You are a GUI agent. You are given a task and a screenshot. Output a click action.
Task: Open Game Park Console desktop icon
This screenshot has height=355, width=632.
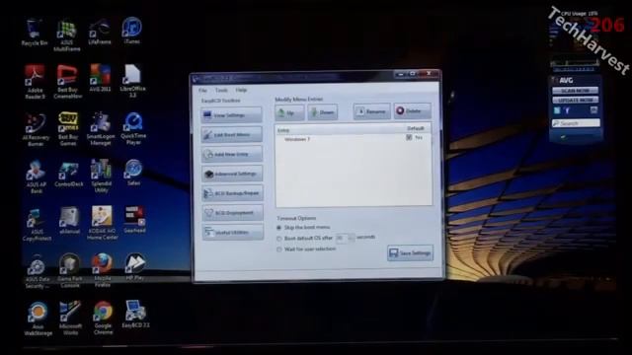click(x=70, y=270)
